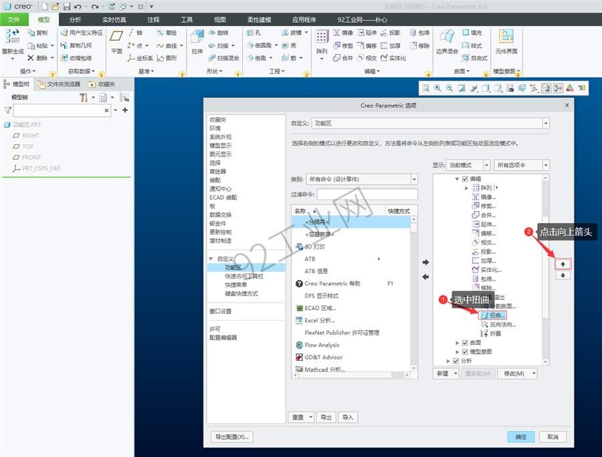
Task: Click the 导出配置(X)... button
Action: [232, 437]
